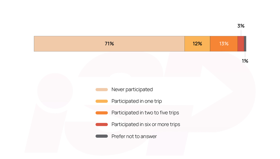Image resolution: width=280 pixels, height=159 pixels.
Task: Click the 'Participated in one trip' legend swatch
Action: pos(102,101)
